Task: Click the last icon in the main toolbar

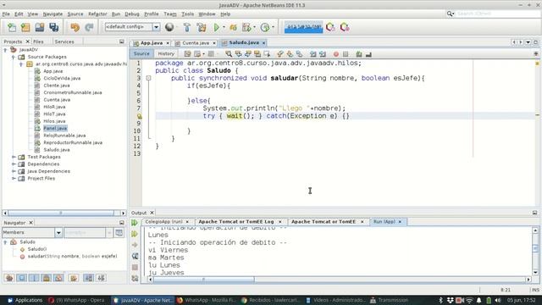Action: click(x=345, y=27)
